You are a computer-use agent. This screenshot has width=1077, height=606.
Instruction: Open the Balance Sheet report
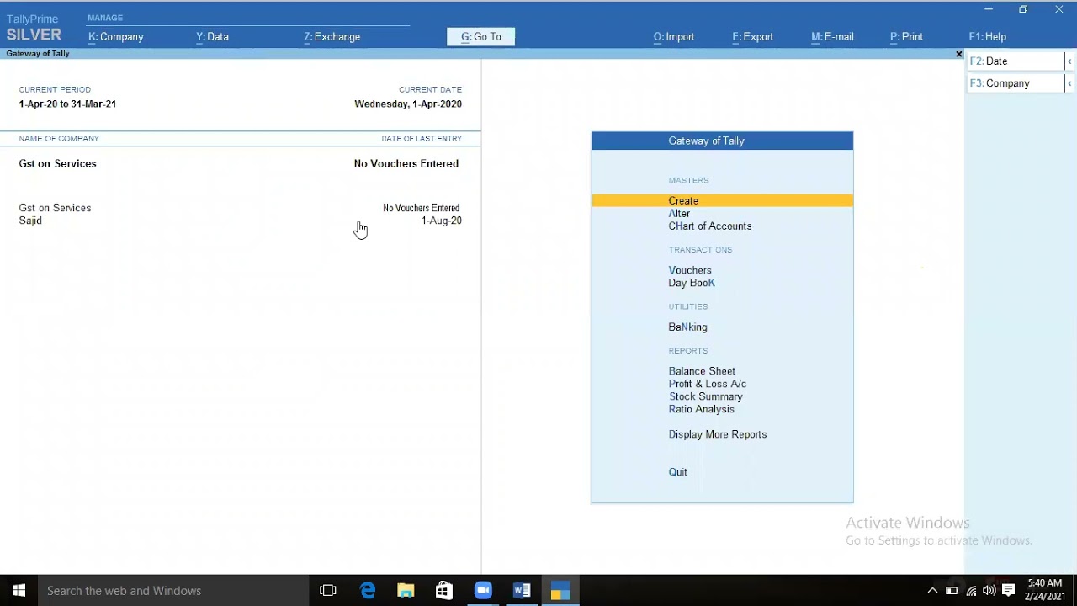pos(702,371)
